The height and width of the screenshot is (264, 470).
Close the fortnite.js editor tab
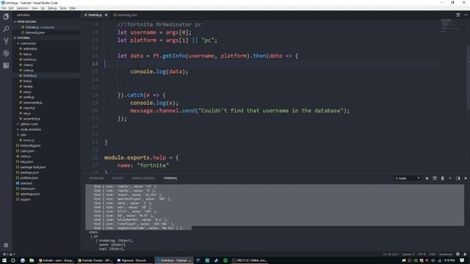[106, 15]
